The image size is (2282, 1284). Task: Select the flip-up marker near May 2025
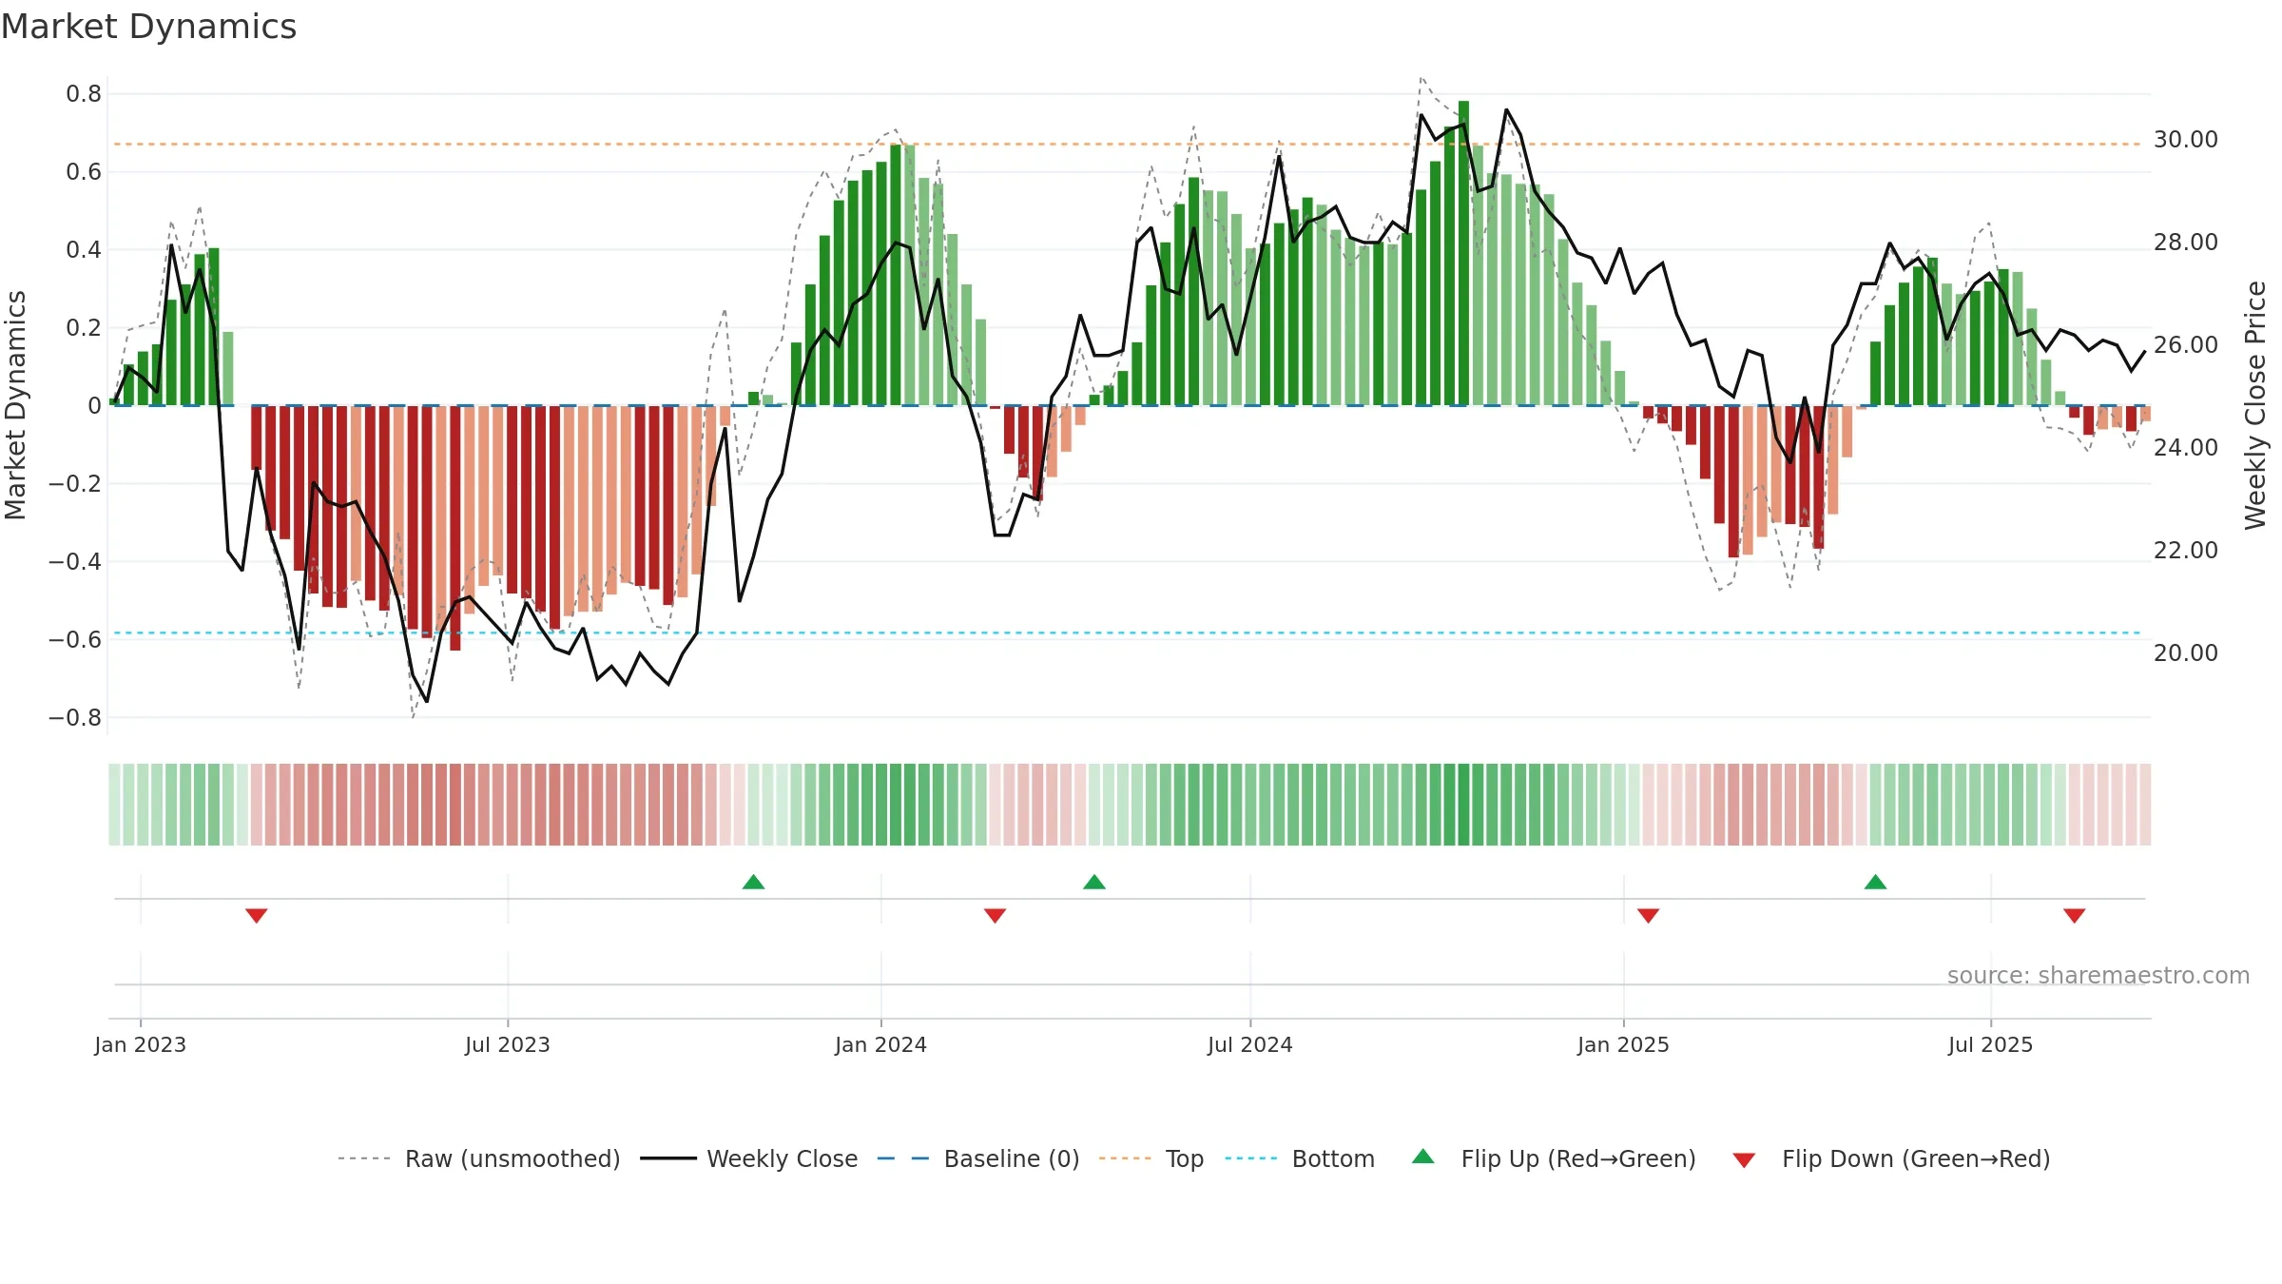[x=1875, y=882]
